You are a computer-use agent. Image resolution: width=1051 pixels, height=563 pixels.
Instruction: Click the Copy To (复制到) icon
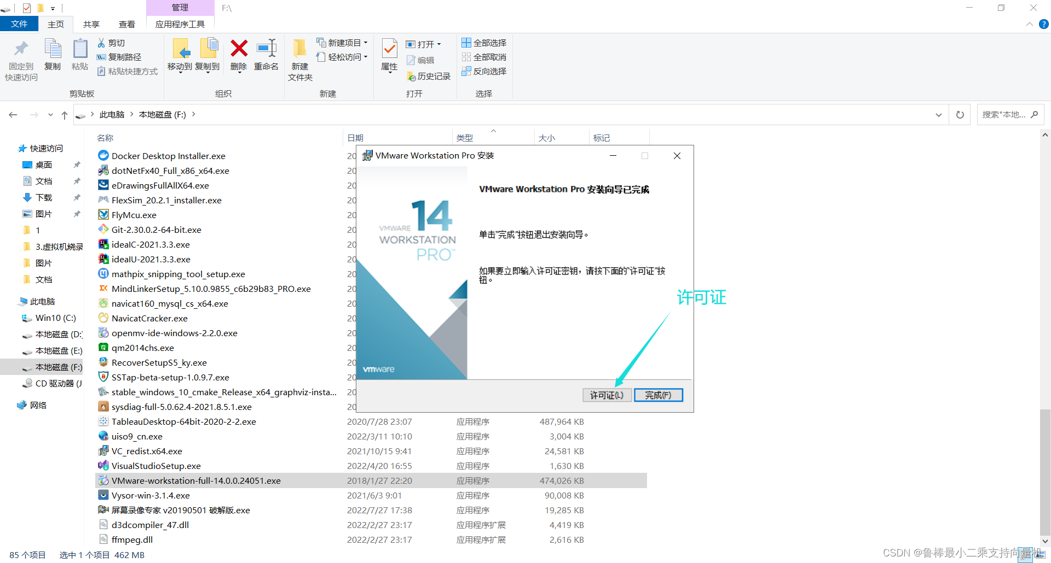coord(208,49)
